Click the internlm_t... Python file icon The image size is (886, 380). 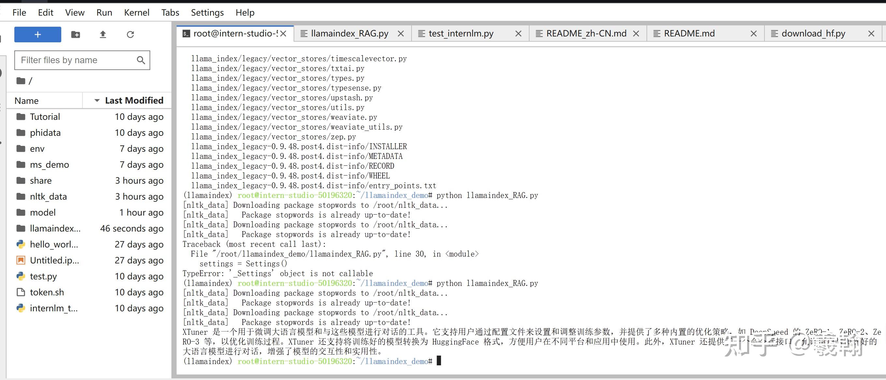point(21,308)
